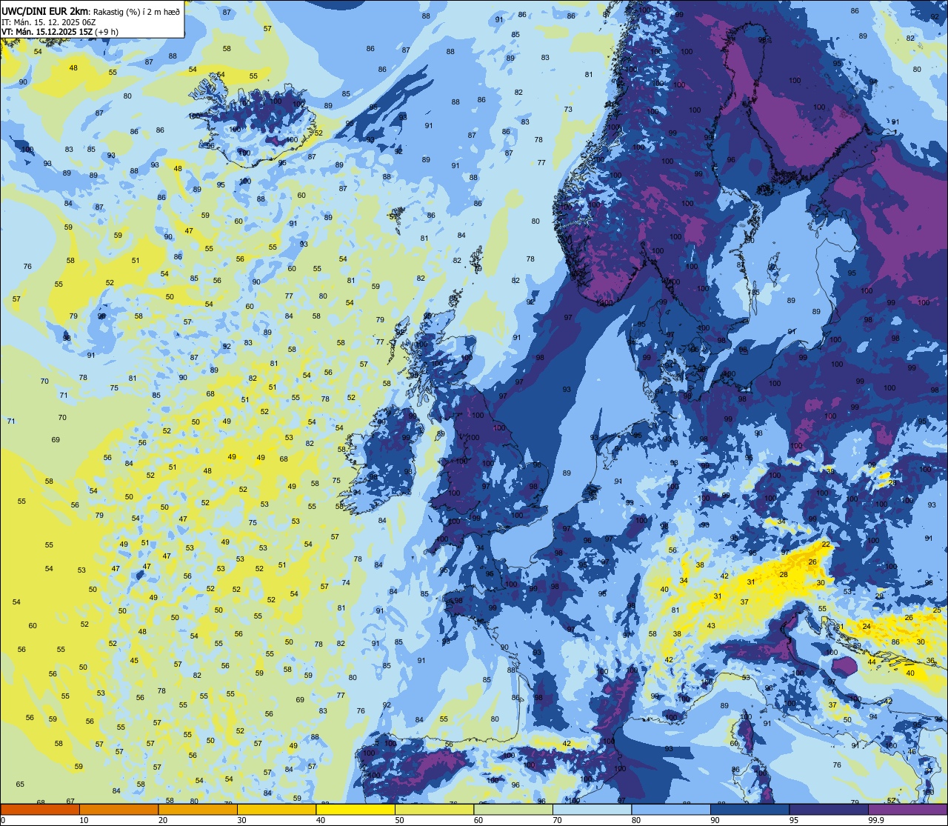Pick the pale green 60–70 legend swatch
This screenshot has height=826, width=948.
pos(513,809)
